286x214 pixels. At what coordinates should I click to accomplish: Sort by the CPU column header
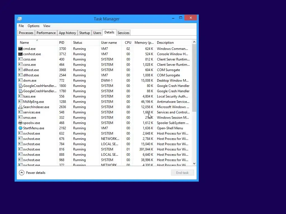pos(127,43)
